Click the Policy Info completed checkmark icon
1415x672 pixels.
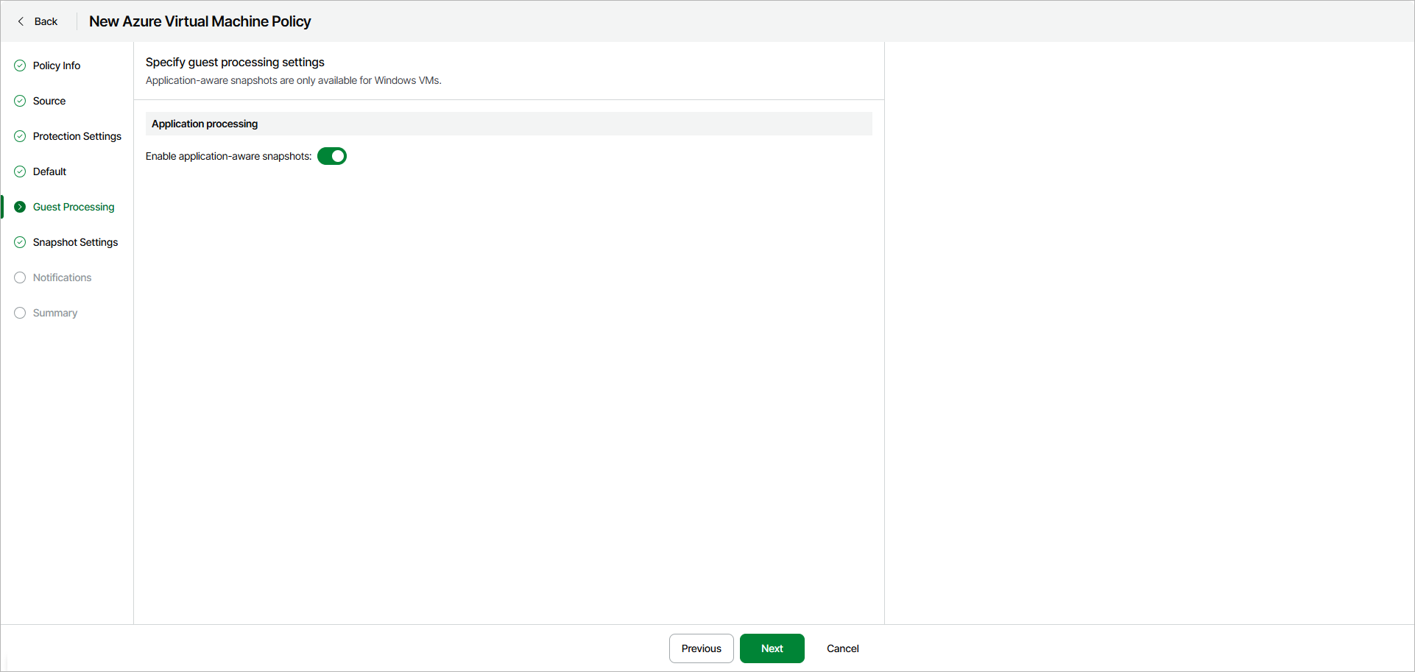[19, 66]
